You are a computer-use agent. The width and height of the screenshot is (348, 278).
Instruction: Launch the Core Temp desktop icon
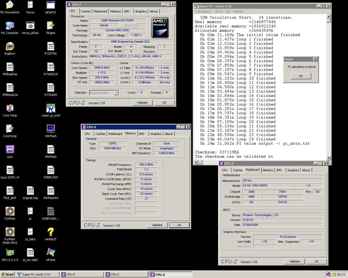point(10,110)
